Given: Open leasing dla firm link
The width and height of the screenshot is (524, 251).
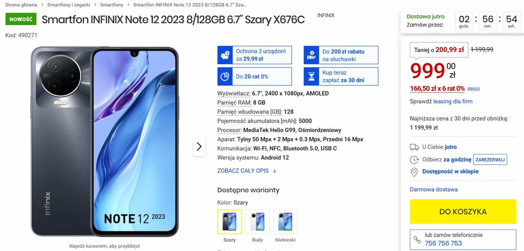Looking at the screenshot, I should [x=453, y=101].
